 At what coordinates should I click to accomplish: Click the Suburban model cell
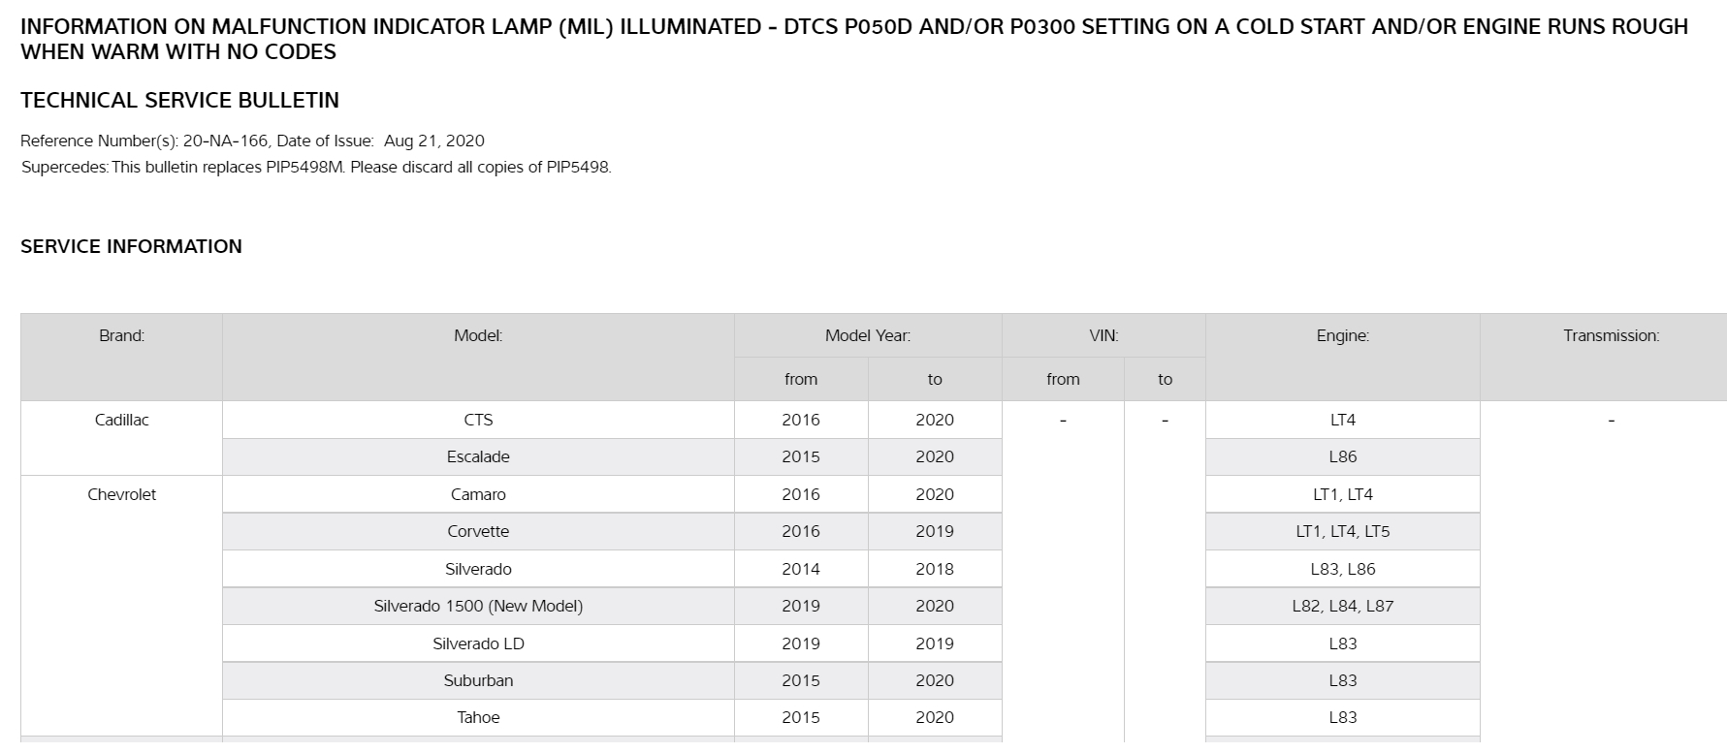478,681
